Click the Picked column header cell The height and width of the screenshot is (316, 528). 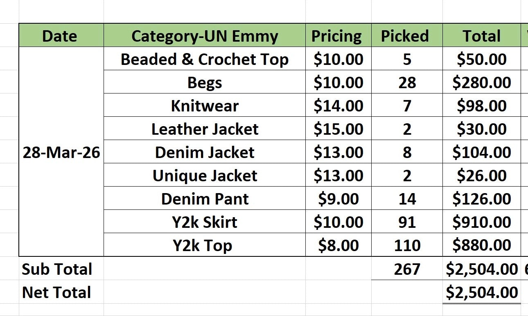(x=407, y=36)
